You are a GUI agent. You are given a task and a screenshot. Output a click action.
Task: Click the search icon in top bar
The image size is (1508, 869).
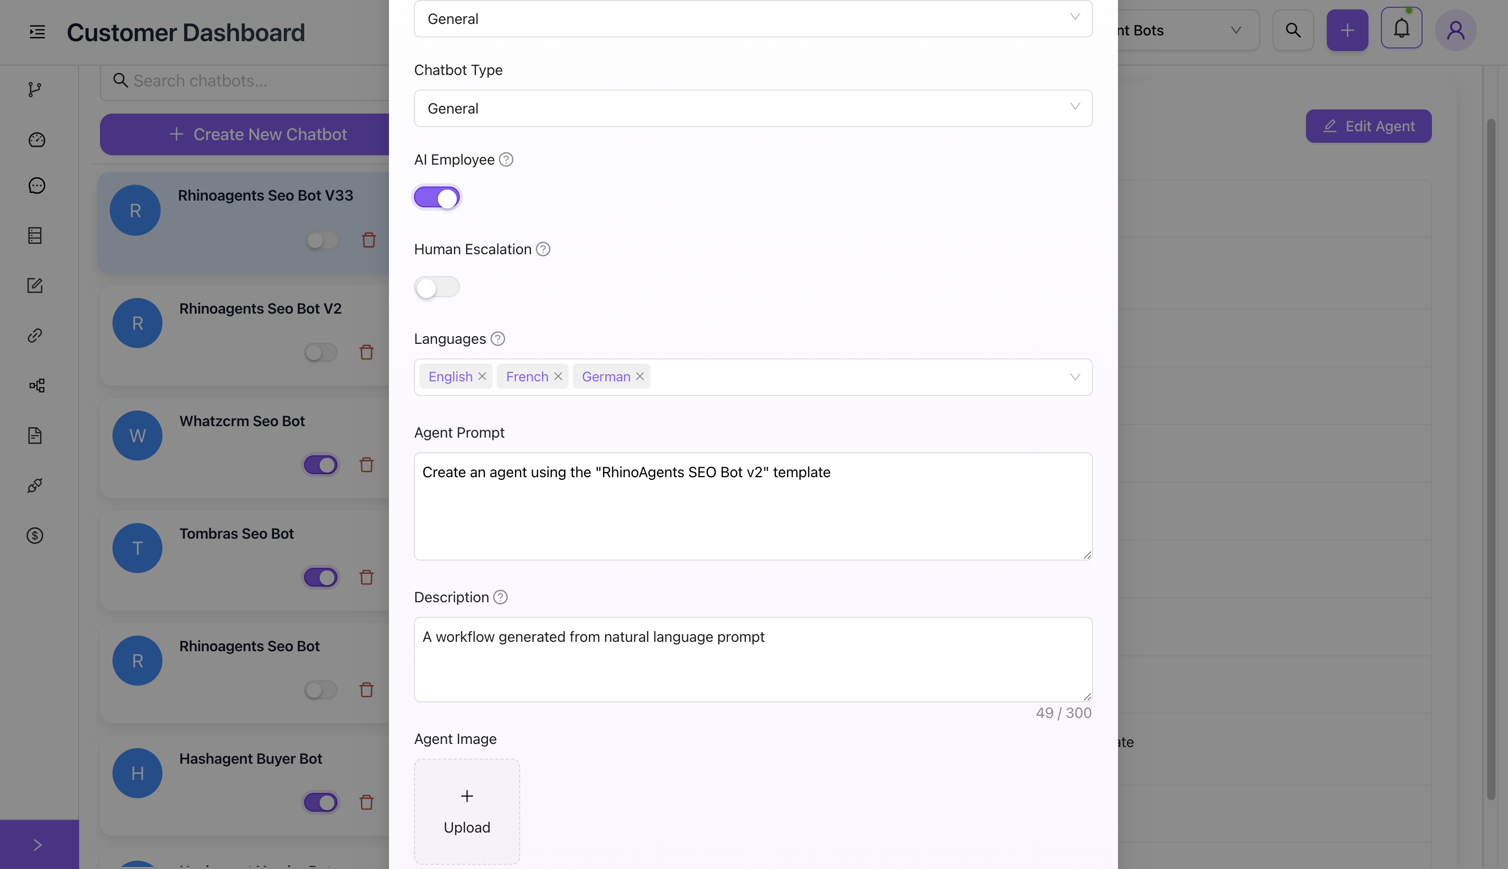(1292, 29)
